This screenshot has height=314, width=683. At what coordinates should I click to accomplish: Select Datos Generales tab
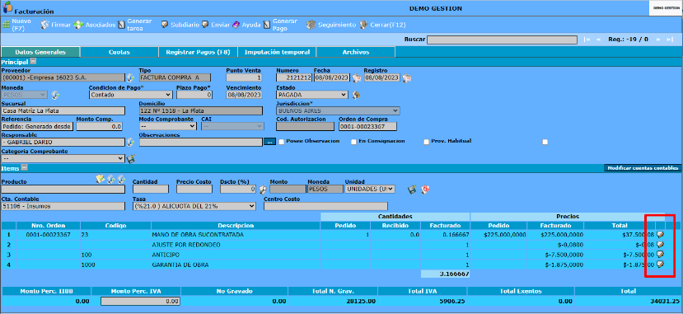40,52
